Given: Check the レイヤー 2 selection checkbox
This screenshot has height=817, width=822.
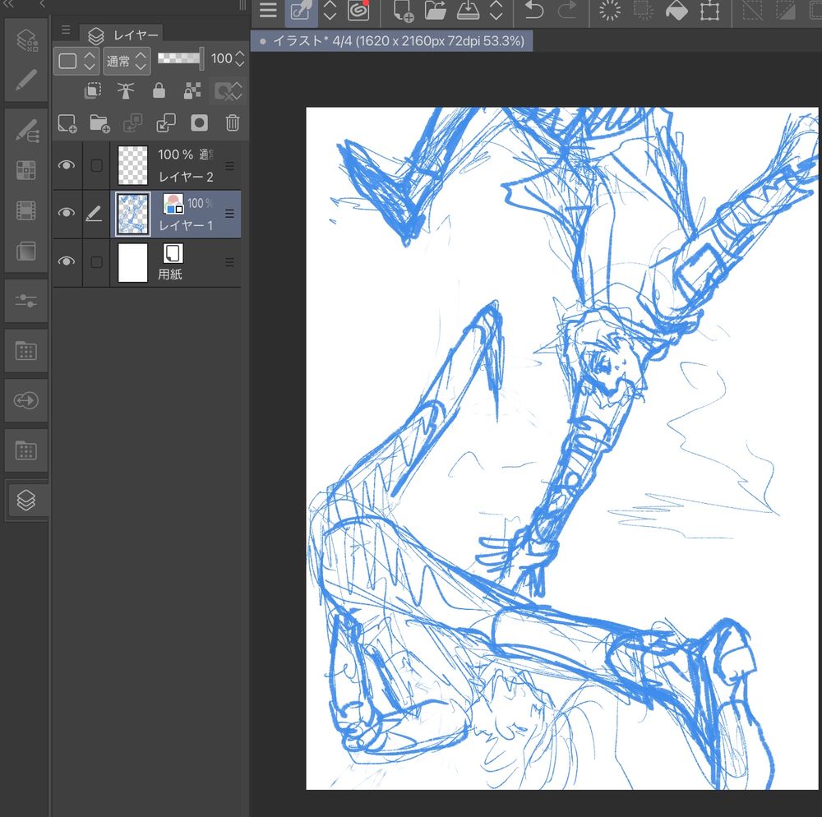Looking at the screenshot, I should [x=96, y=165].
